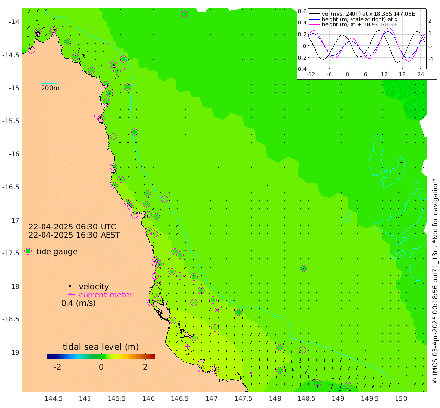The width and height of the screenshot is (440, 408).
Task: Click the '200m' contour label
Action: pos(50,88)
